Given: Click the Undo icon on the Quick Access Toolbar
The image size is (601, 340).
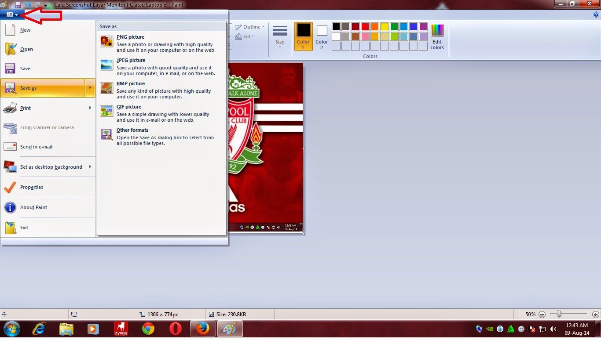Looking at the screenshot, I should 28,4.
